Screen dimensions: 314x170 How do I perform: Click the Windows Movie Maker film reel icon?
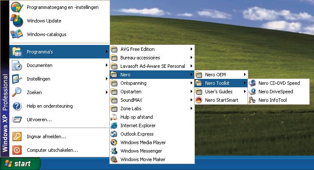point(114,159)
